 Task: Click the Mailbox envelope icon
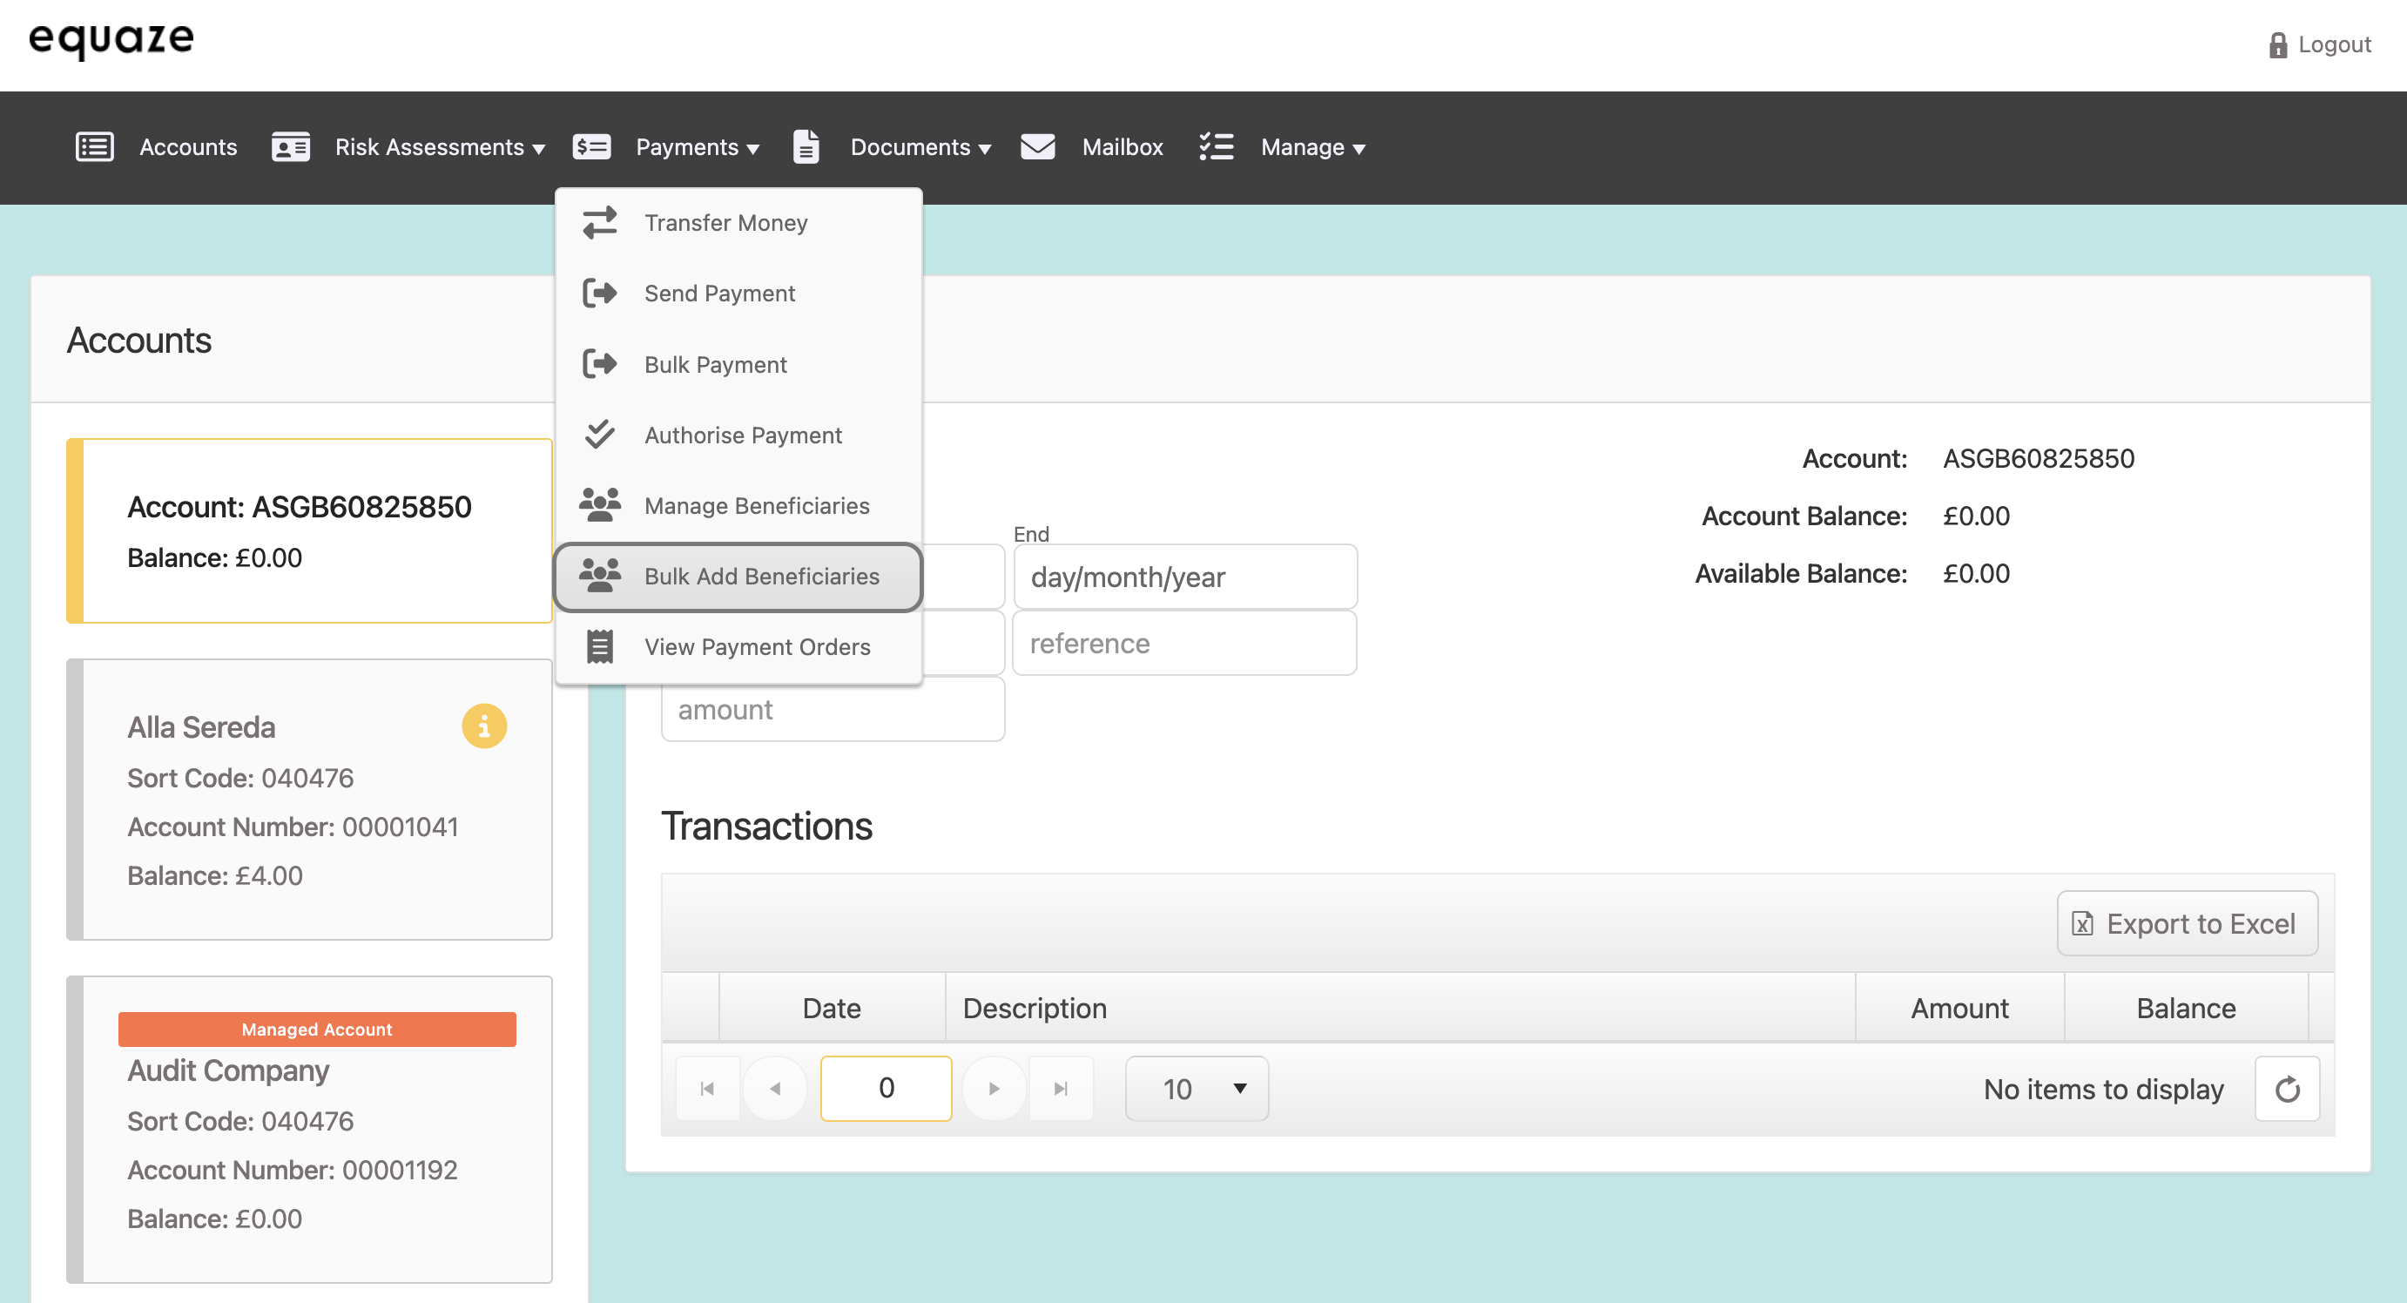(1037, 146)
